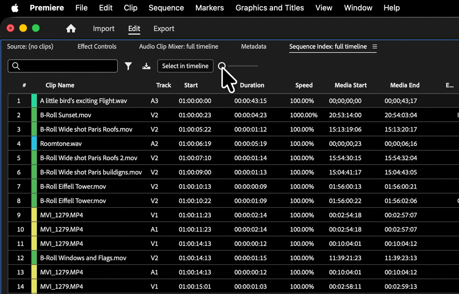Sort by Speed column header
This screenshot has height=294, width=459.
[x=304, y=85]
